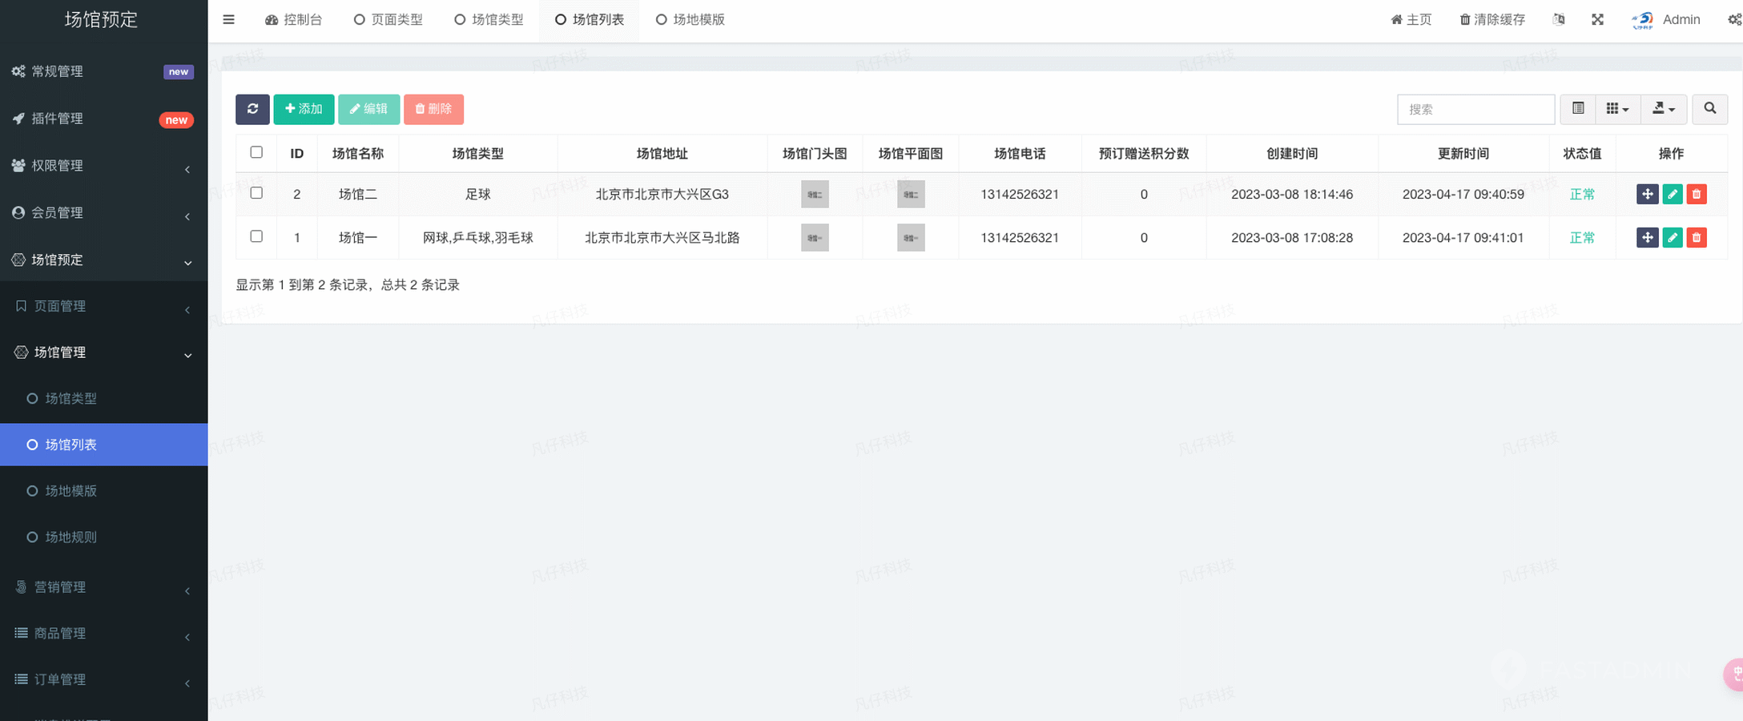Select the checkbox for row ID 2

256,193
